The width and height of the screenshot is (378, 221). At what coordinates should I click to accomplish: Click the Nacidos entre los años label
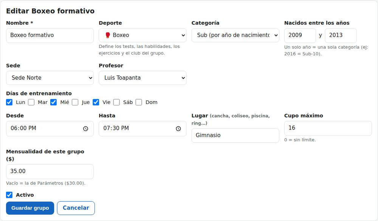(317, 23)
